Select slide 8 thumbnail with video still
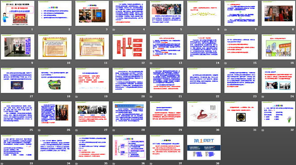This screenshot has width=296, height=165. 279,13
